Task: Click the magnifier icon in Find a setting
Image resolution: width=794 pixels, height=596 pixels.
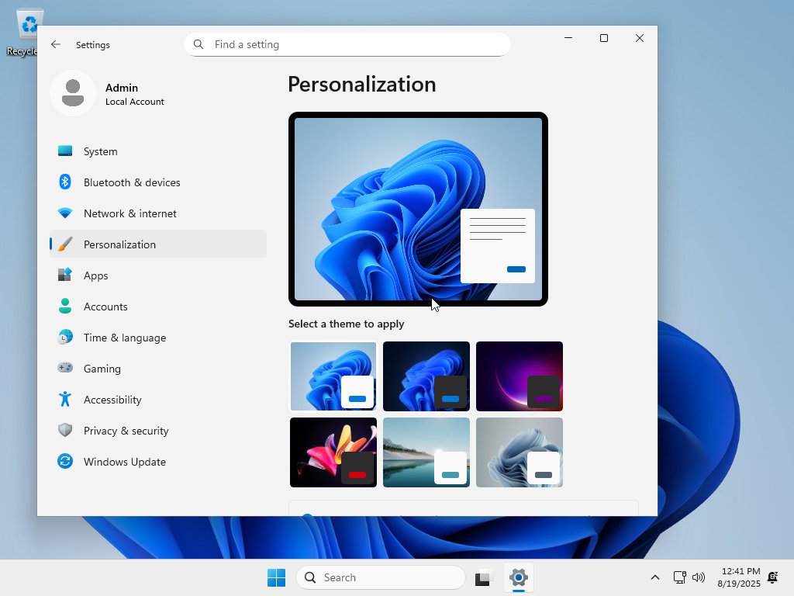Action: point(198,44)
